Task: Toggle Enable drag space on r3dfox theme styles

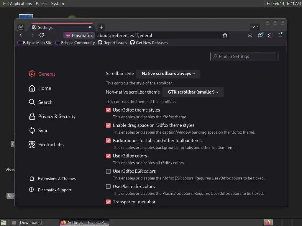Action: pos(108,125)
